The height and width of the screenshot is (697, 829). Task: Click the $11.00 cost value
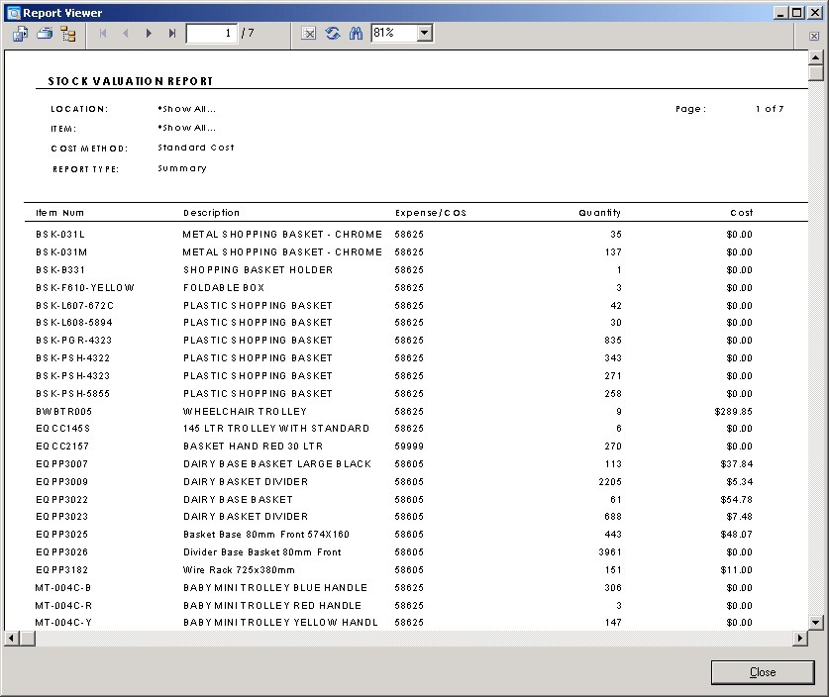click(737, 570)
